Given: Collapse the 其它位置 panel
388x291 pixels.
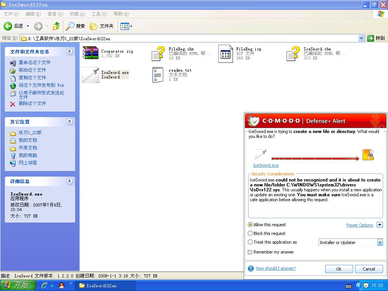Looking at the screenshot, I should tap(70, 121).
